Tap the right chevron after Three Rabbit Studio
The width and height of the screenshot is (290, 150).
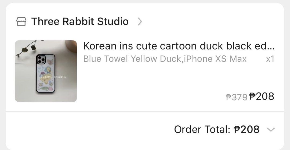[140, 22]
